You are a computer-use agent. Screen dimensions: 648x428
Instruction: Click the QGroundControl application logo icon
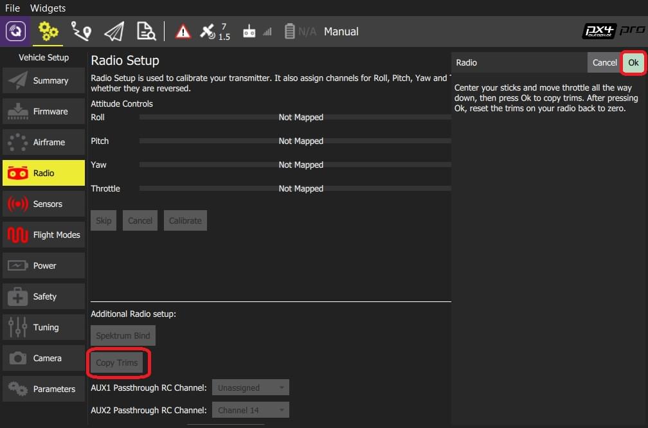(15, 31)
